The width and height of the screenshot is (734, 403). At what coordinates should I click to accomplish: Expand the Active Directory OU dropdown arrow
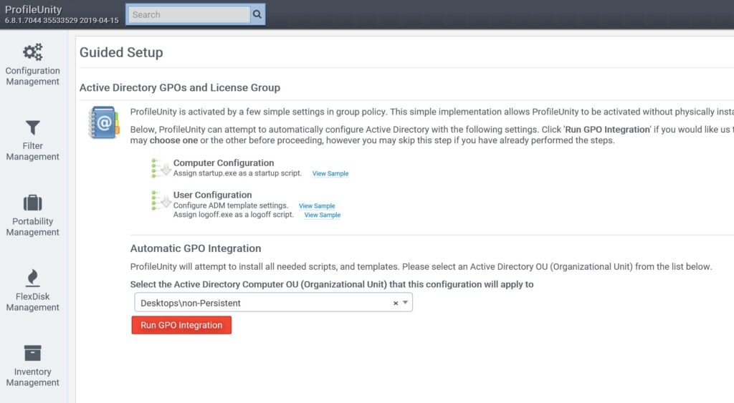click(406, 303)
